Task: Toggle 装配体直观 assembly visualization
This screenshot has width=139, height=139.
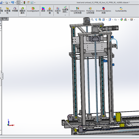Action: (x=23, y=11)
